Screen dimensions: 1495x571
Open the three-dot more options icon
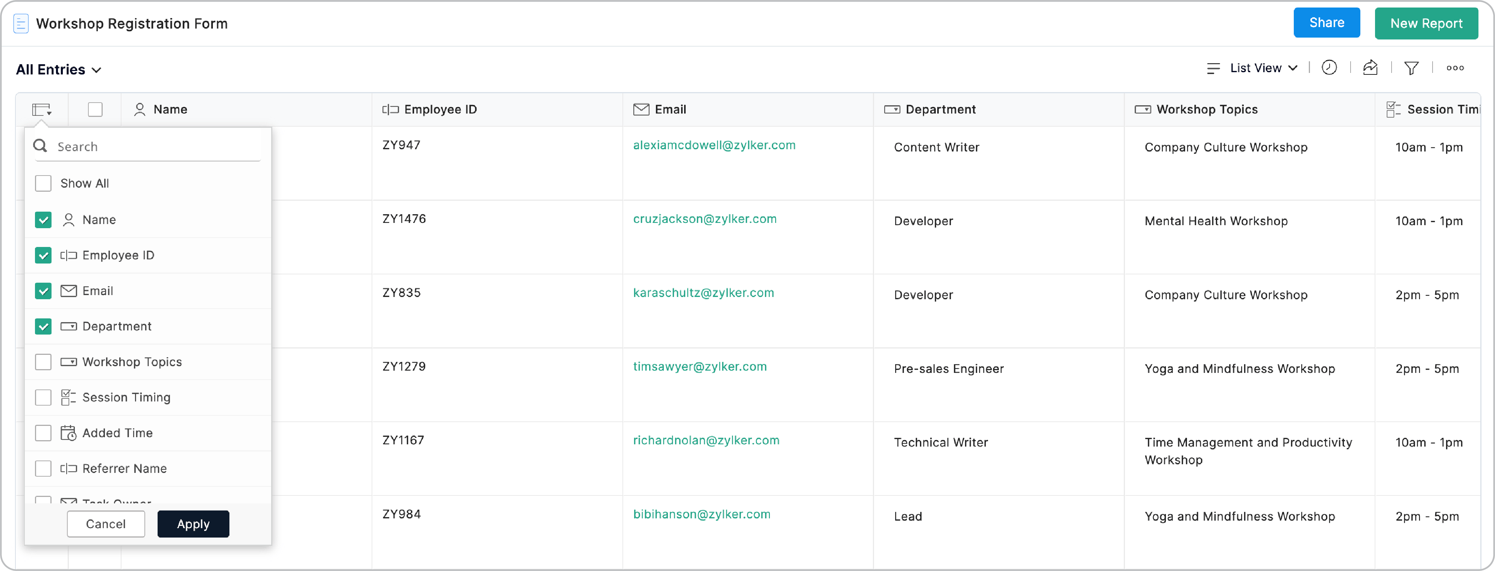(x=1455, y=68)
